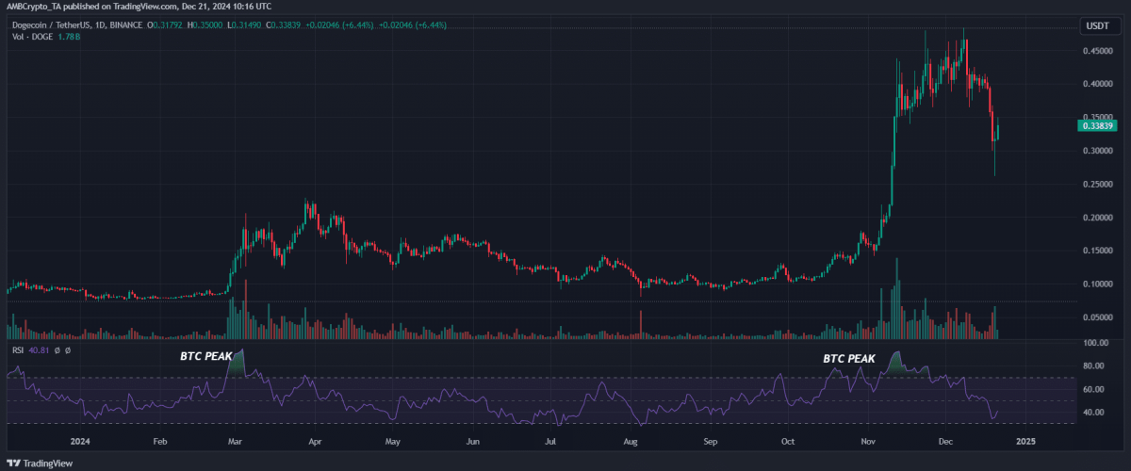Select the Dogecoin / TetherUS symbol title
1131x471 pixels.
50,24
